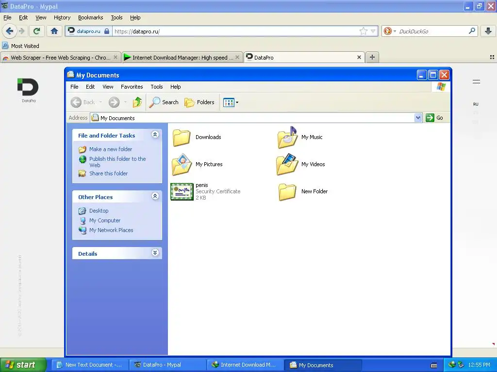Open the Address bar dropdown
497x372 pixels.
[x=418, y=118]
